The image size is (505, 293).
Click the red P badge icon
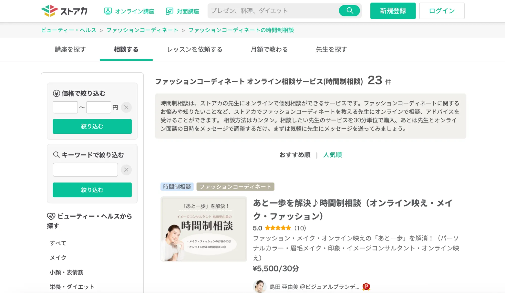point(366,286)
